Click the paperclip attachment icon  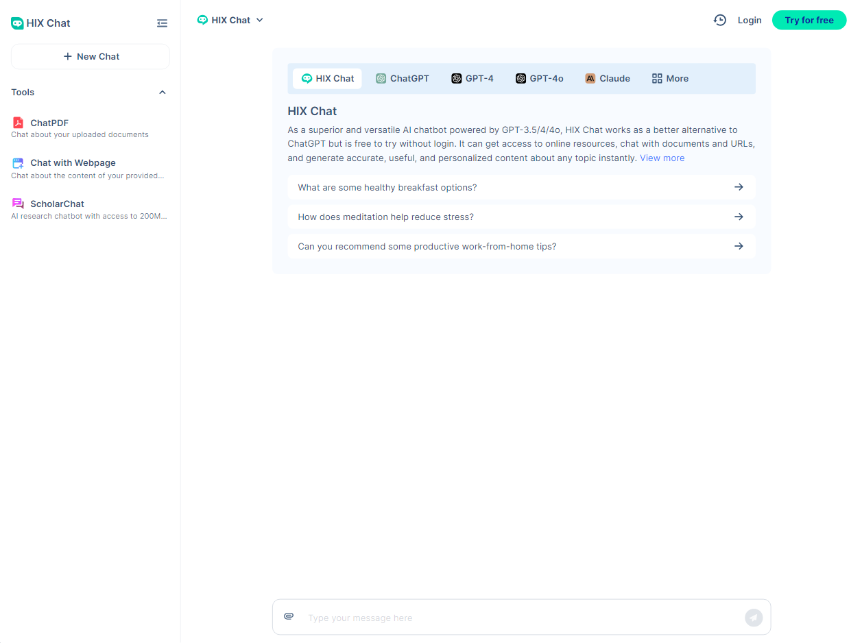pos(289,617)
